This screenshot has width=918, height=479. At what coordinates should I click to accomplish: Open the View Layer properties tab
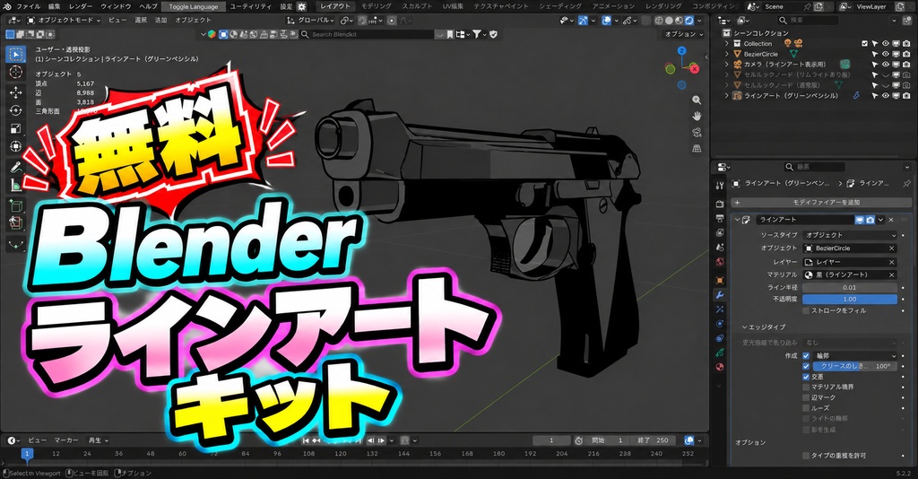tap(720, 232)
